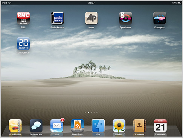Screen dimensions: 183x138
Task: Launch Osfoora HD from the dock
Action: point(36,126)
